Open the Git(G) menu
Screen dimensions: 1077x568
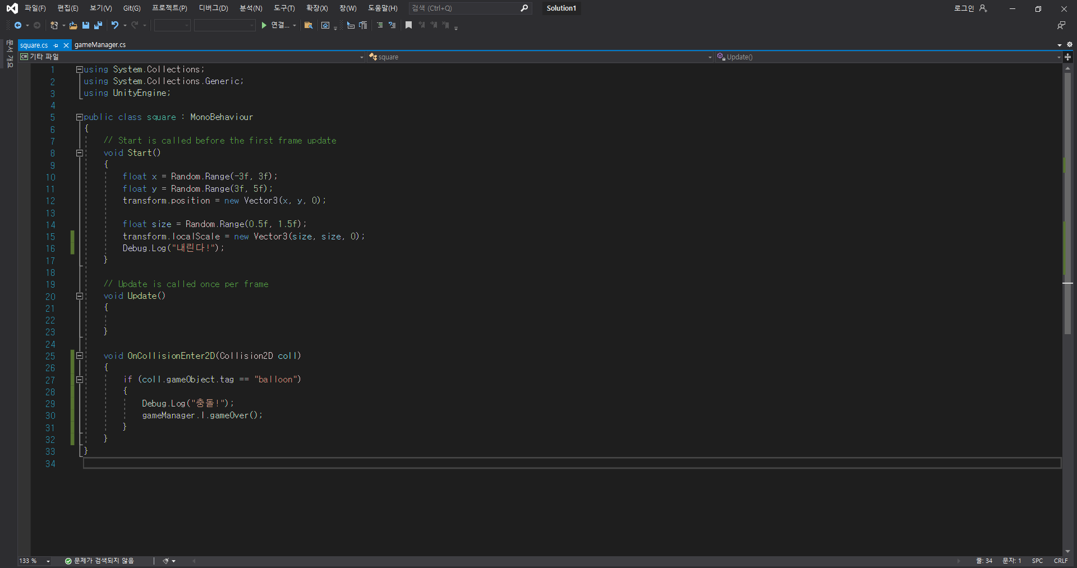point(132,8)
